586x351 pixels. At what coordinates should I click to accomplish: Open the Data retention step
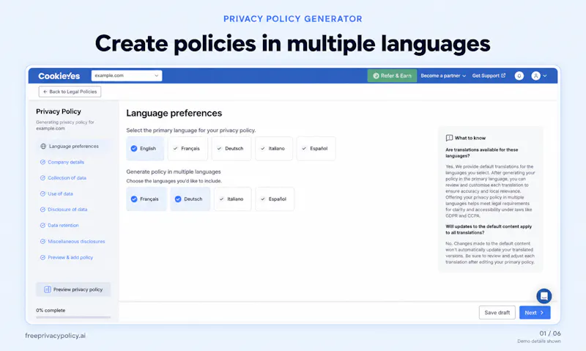point(63,226)
